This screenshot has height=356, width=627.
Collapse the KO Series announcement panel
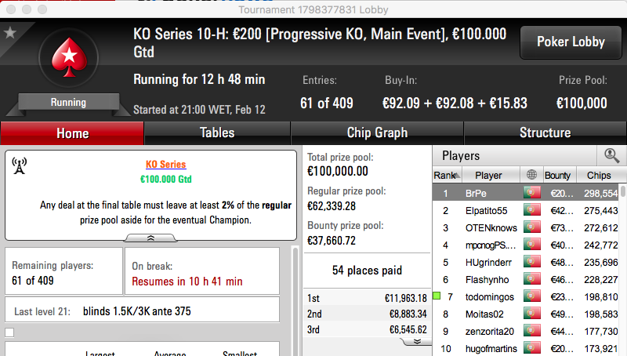point(150,238)
